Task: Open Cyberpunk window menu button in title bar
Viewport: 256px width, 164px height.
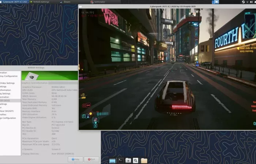Action: tap(80, 7)
